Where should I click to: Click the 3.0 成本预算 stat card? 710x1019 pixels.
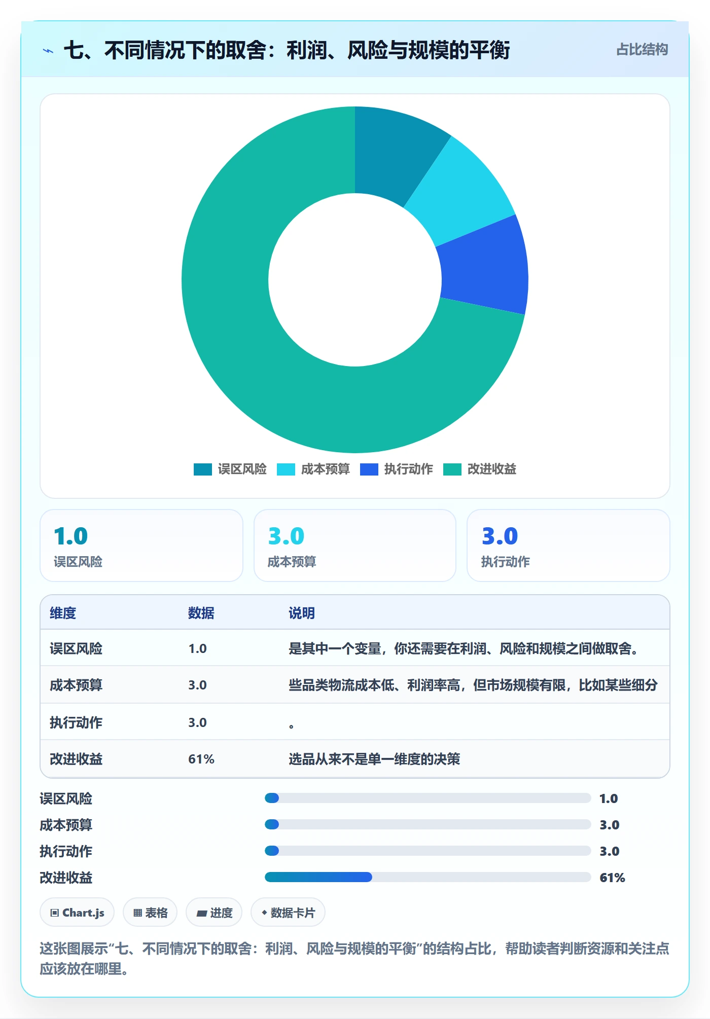click(x=355, y=545)
